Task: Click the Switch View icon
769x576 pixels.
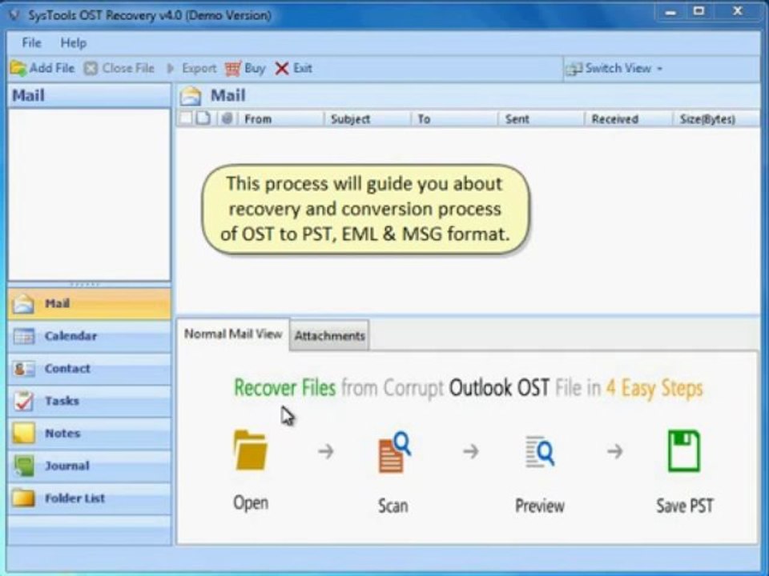Action: (x=574, y=69)
